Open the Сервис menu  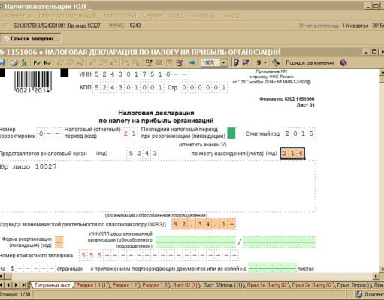click(x=154, y=16)
